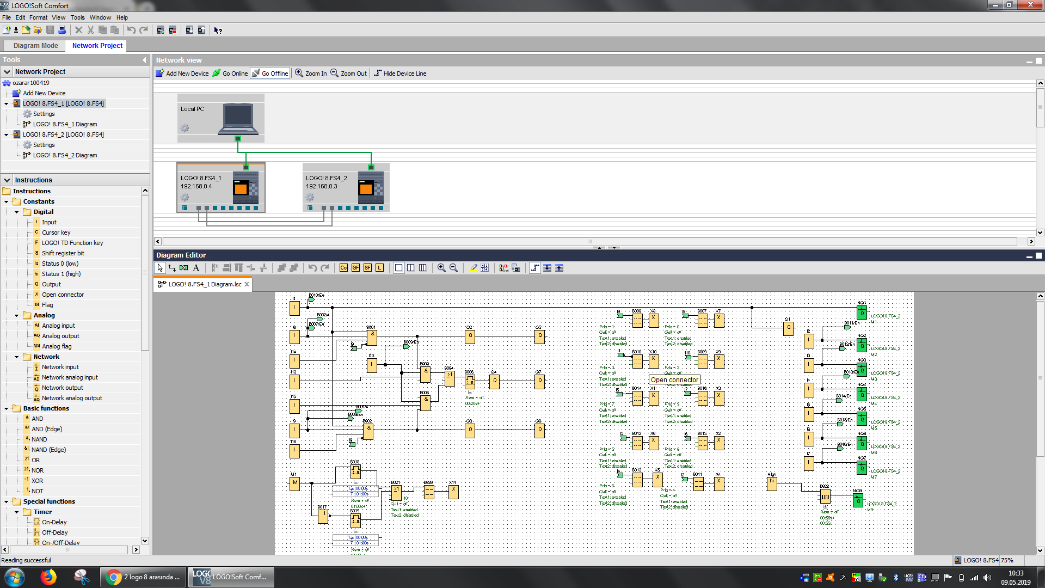Show Special Functions (SF) toolbar button
Screen dimensions: 1045x588
click(x=367, y=268)
